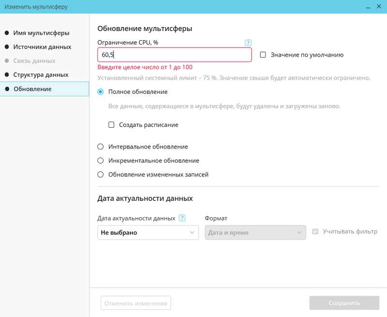Image resolution: width=387 pixels, height=317 pixels.
Task: Expand the Формат dropdown
Action: coord(255,233)
